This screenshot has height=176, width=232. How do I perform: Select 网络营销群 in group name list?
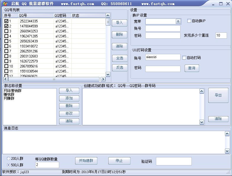tap(12, 91)
